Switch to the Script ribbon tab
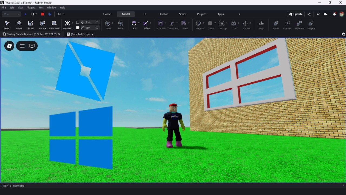The height and width of the screenshot is (195, 346). [183, 14]
